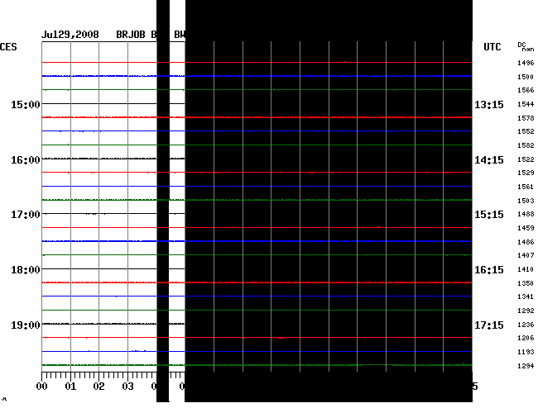Click the 13:15 UTC time label
The height and width of the screenshot is (408, 538).
point(489,104)
